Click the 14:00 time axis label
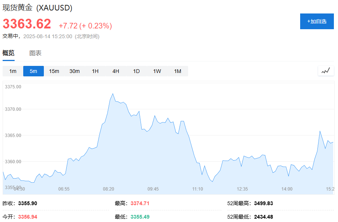 (x=287, y=189)
